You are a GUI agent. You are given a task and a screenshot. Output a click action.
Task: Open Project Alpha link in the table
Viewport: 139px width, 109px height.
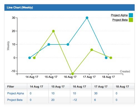16,93
